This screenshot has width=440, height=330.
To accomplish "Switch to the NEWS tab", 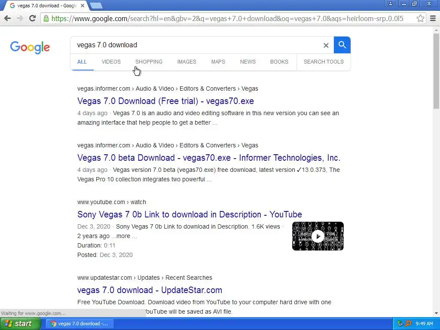I will click(248, 62).
